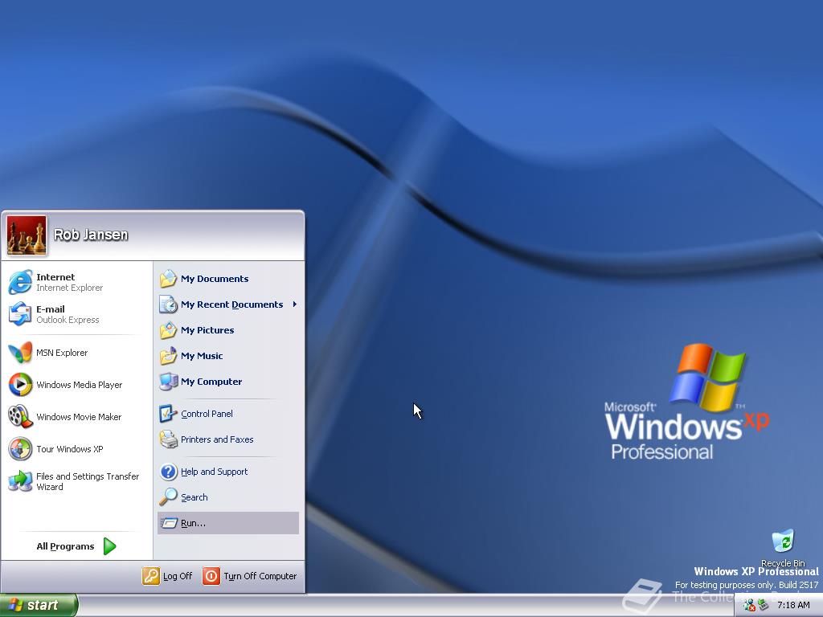Choose the Tour Windows XP label

pyautogui.click(x=70, y=449)
